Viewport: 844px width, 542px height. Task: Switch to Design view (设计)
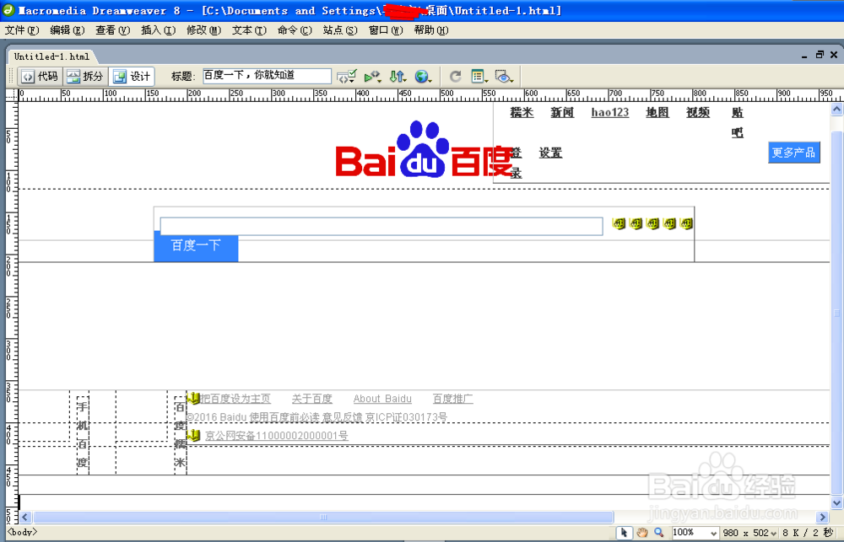(132, 77)
